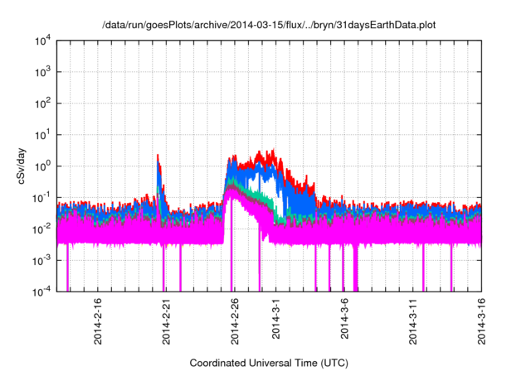The image size is (531, 371).
Task: Click the 10^-4 y-axis tick label
Action: click(x=41, y=291)
